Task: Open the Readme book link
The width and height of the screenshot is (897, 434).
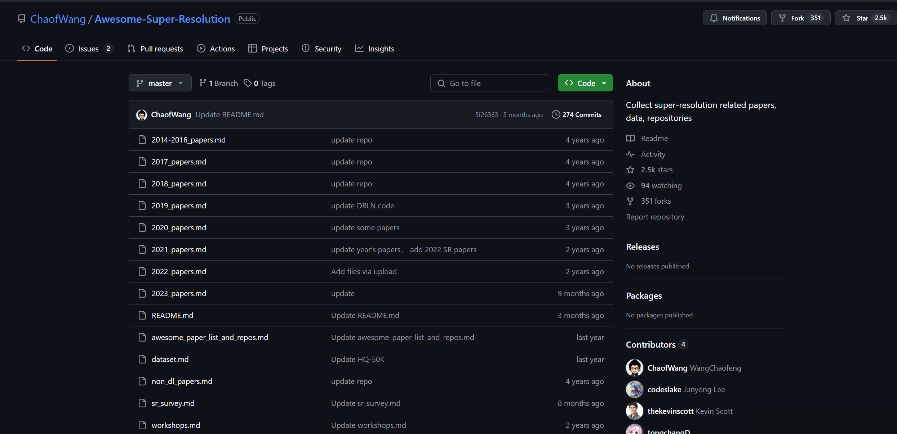Action: pos(654,138)
